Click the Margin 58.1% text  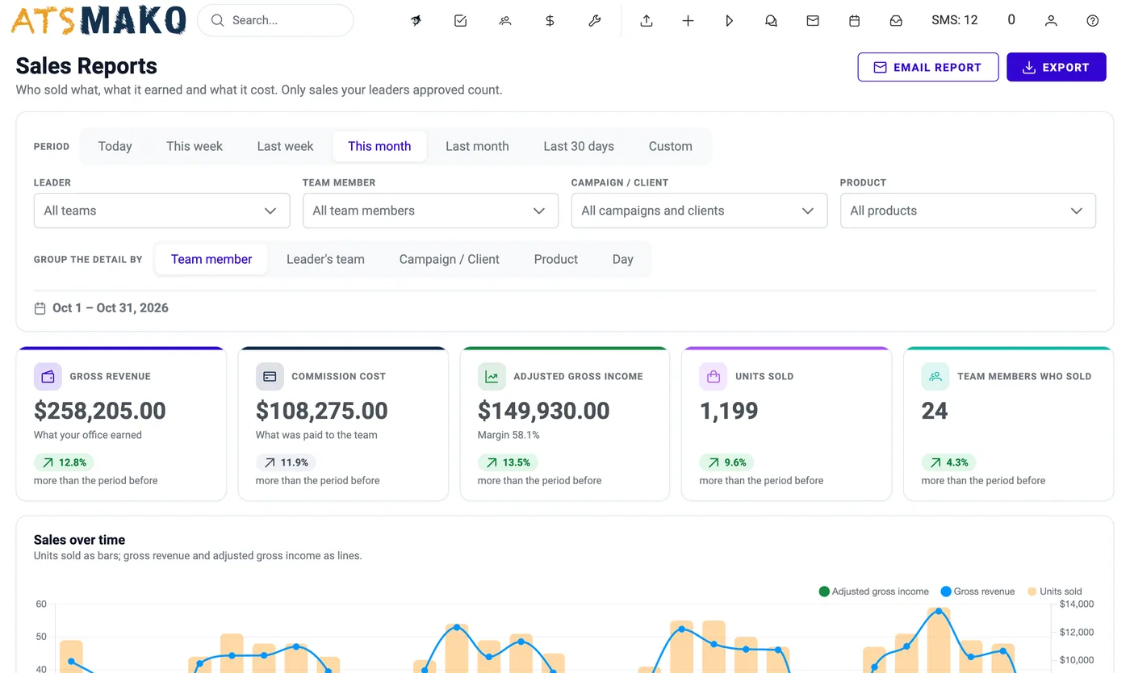tap(508, 435)
